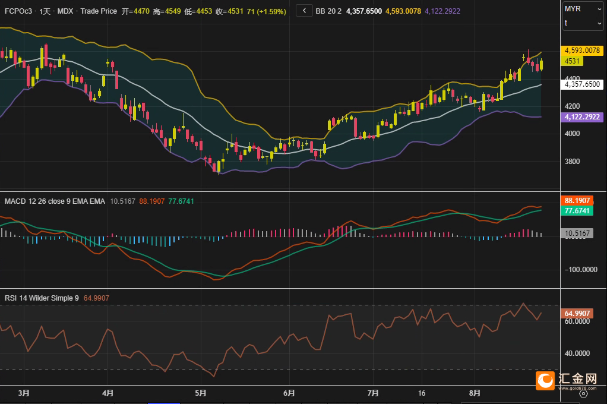Open the MYR currency dropdown
The width and height of the screenshot is (607, 404).
[583, 9]
